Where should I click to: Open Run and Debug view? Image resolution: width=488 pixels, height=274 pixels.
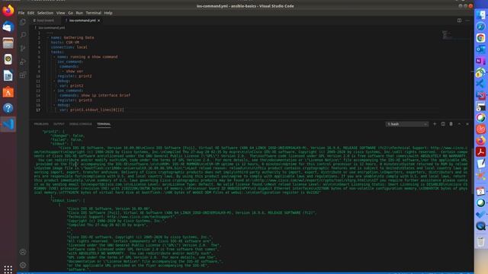coord(23,62)
